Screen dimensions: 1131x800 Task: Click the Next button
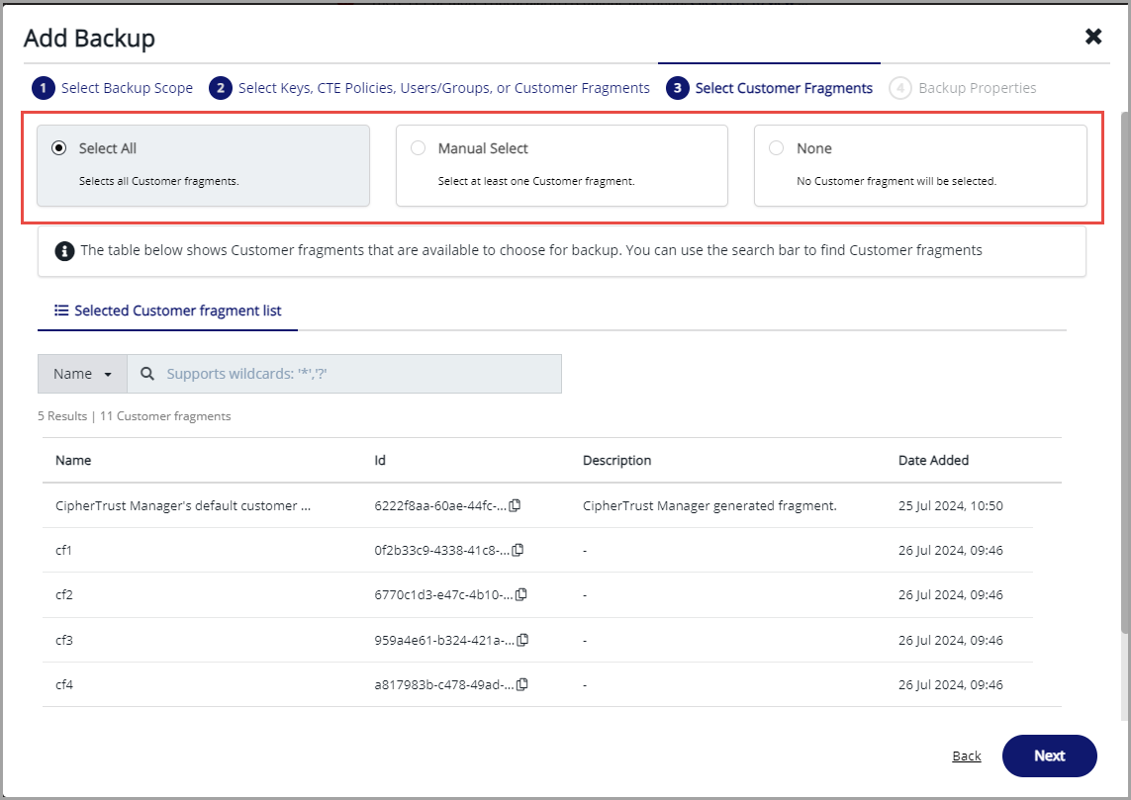click(x=1049, y=756)
